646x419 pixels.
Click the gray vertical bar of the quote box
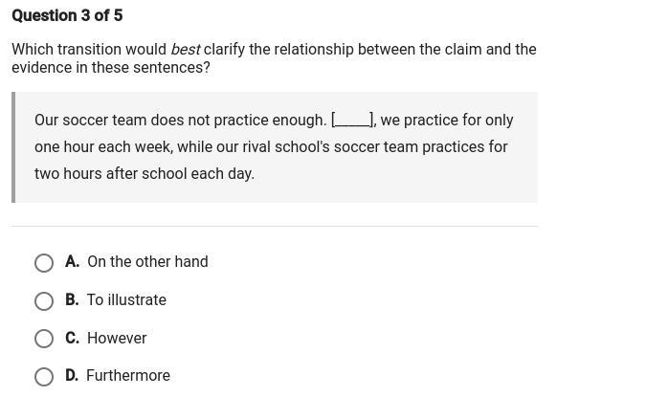point(13,147)
